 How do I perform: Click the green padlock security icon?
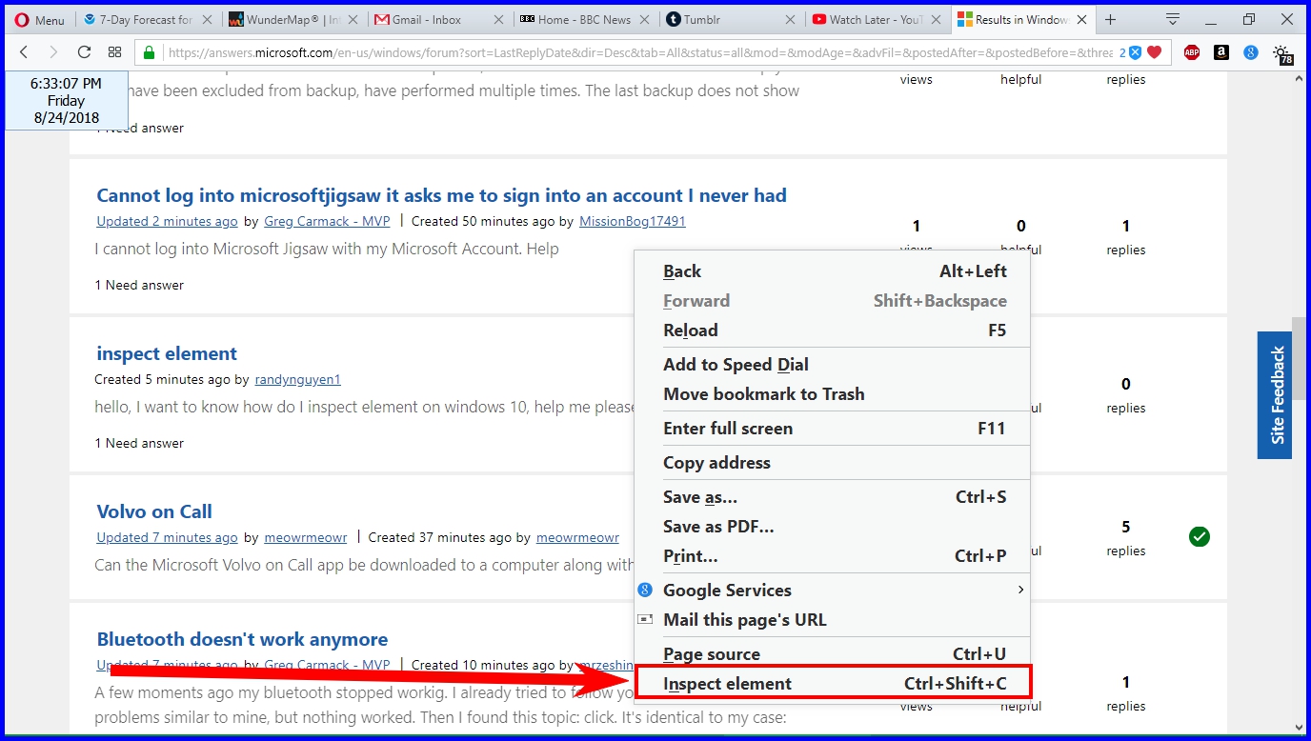point(149,53)
